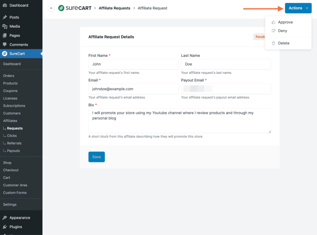Save the affiliate request details
The image size is (317, 235).
(97, 157)
